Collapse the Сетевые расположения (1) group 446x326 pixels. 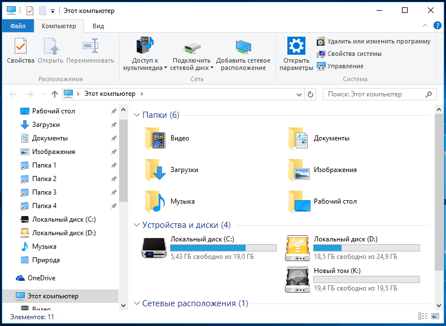click(x=137, y=303)
